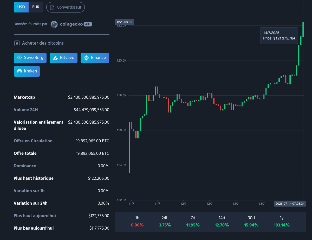
Task: Click the CoinGecko gecko logo
Action: pyautogui.click(x=54, y=24)
